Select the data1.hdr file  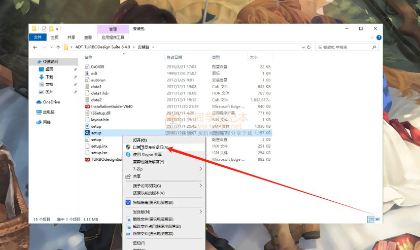tap(99, 93)
